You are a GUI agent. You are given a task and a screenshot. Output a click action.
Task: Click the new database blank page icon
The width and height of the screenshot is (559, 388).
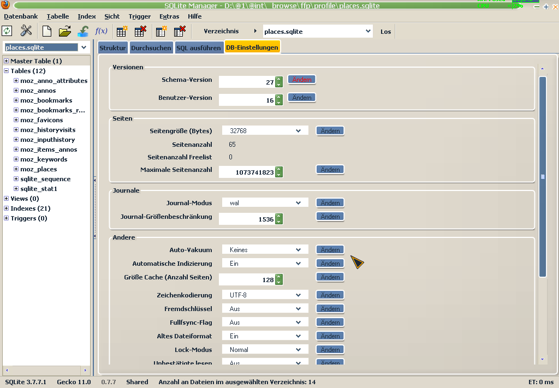(x=47, y=31)
